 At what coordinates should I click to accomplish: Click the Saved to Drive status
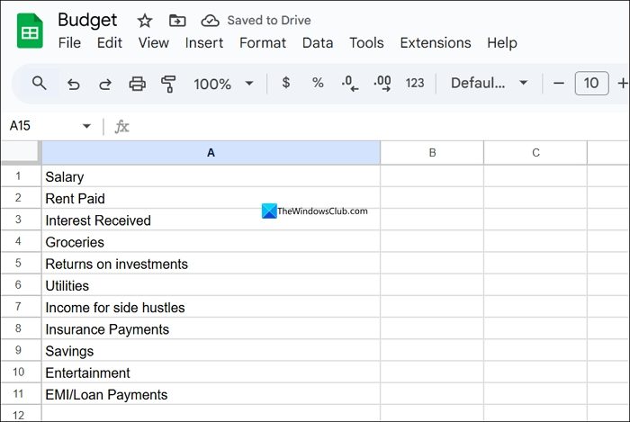click(x=269, y=21)
